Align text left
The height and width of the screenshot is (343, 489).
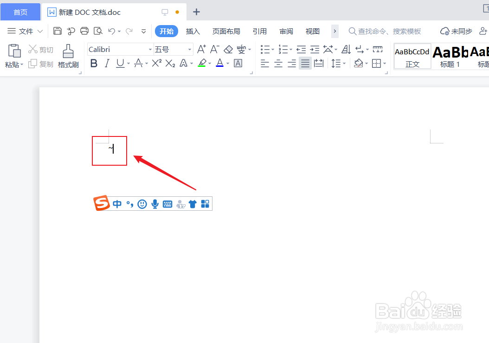(x=265, y=64)
